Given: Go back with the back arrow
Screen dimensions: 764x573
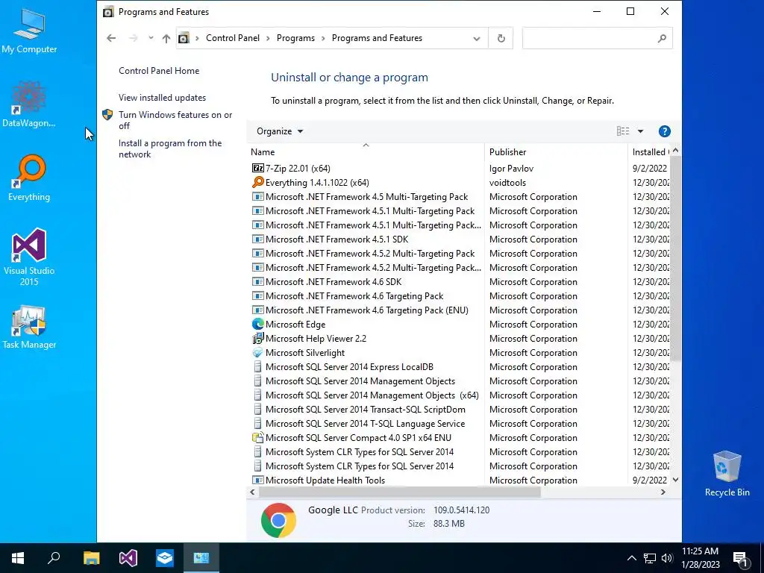Looking at the screenshot, I should pyautogui.click(x=111, y=38).
